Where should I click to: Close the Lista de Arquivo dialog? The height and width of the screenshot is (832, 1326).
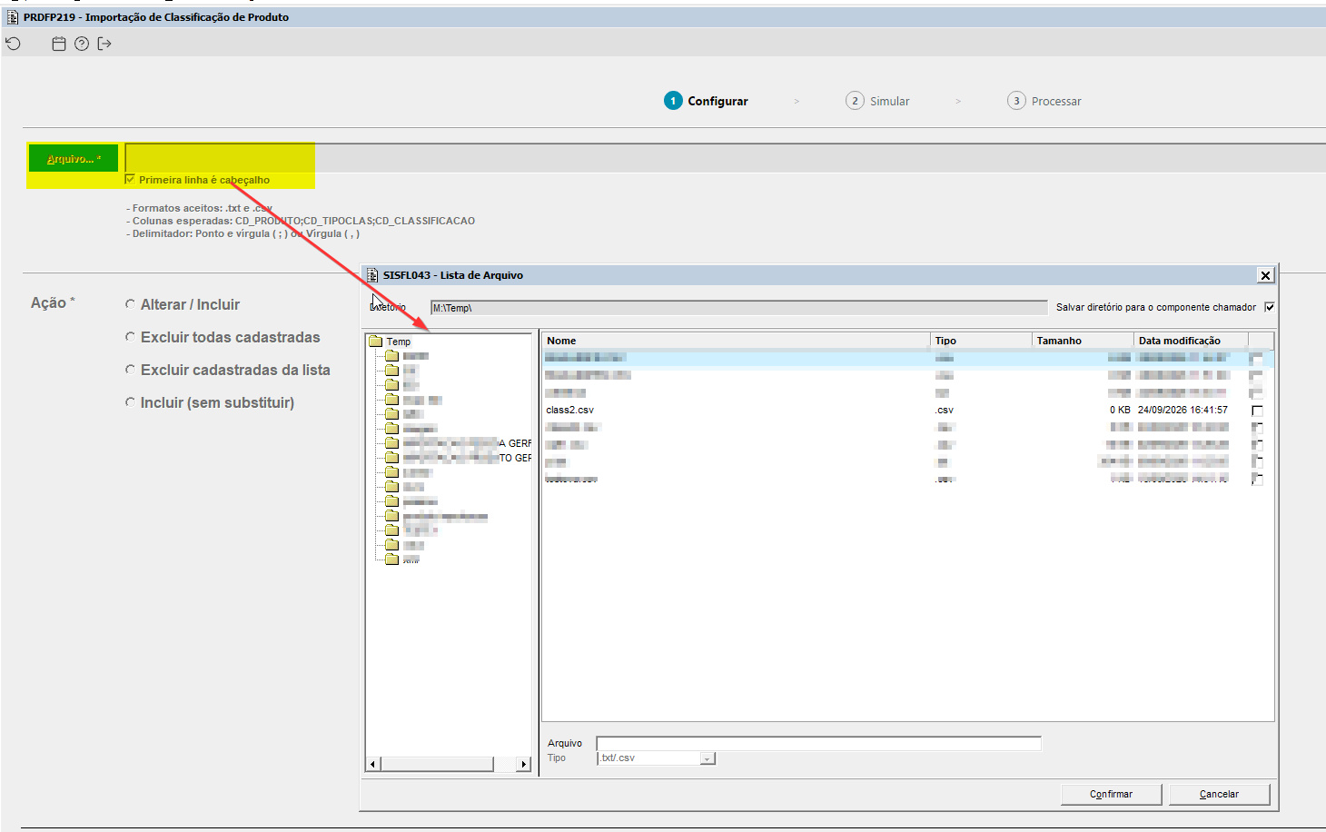pyautogui.click(x=1265, y=275)
